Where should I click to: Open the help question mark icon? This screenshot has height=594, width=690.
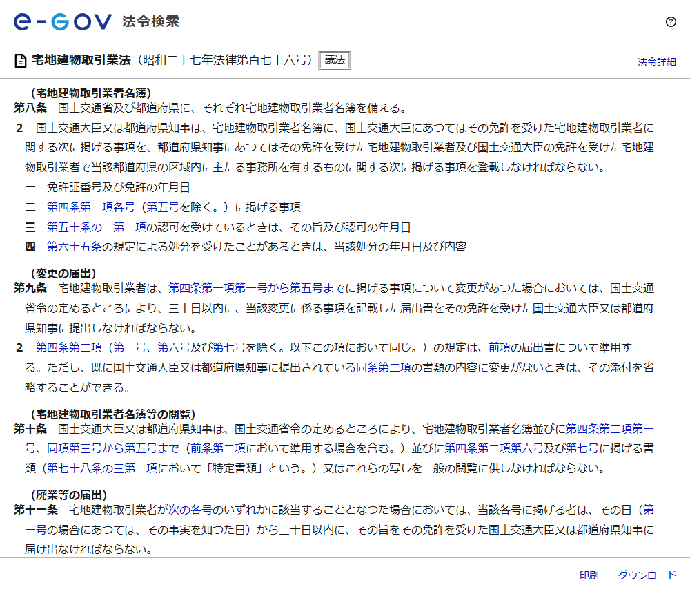tap(671, 21)
